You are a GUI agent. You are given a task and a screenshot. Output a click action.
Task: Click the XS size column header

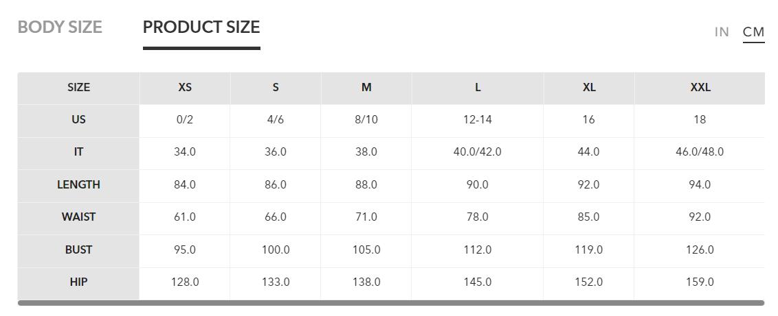(x=185, y=88)
